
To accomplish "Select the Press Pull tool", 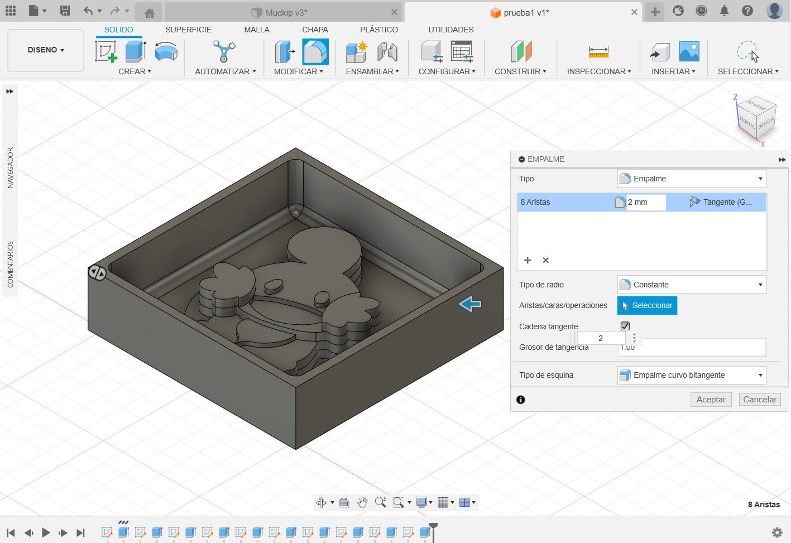I will click(285, 51).
